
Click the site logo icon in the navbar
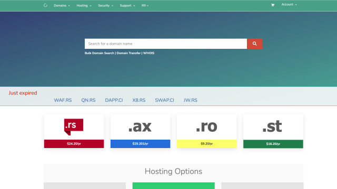pyautogui.click(x=45, y=5)
